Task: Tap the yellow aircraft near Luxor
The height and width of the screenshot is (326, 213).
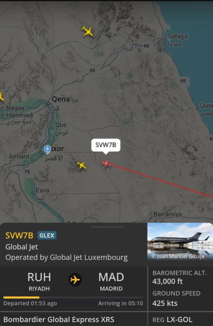Action: coord(82,165)
